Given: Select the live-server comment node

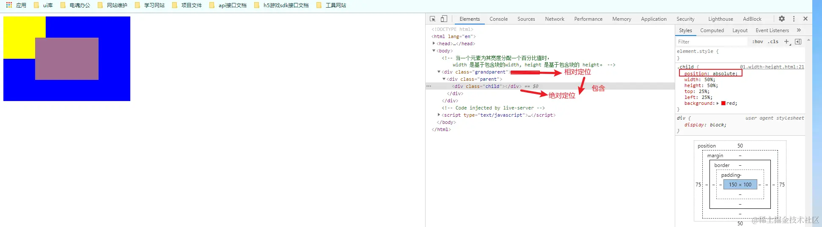Looking at the screenshot, I should tap(493, 108).
